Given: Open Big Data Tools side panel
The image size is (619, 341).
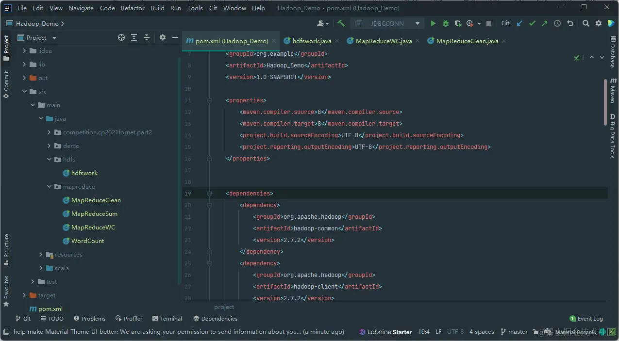Looking at the screenshot, I should click(613, 136).
